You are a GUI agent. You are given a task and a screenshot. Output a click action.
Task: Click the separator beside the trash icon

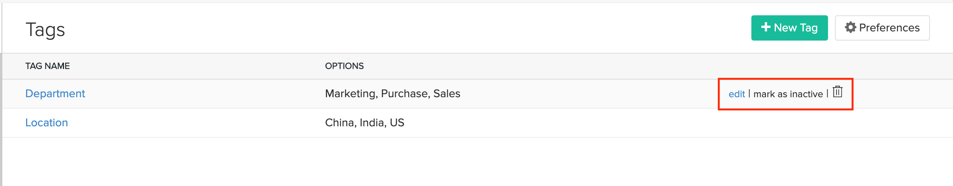(x=828, y=93)
